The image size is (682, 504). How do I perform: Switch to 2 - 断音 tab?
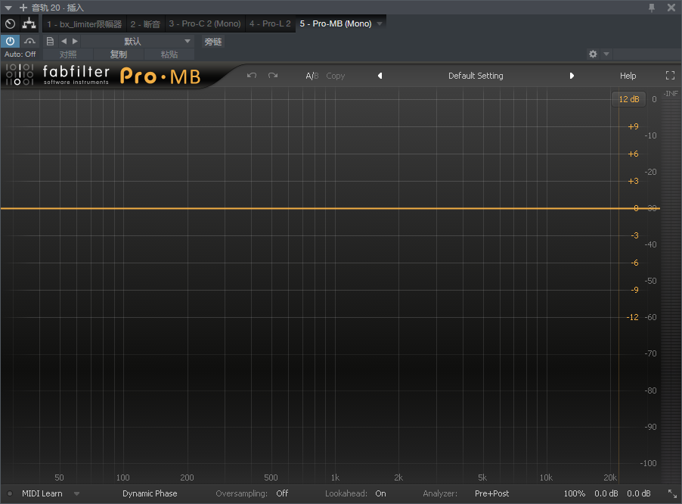tap(145, 24)
